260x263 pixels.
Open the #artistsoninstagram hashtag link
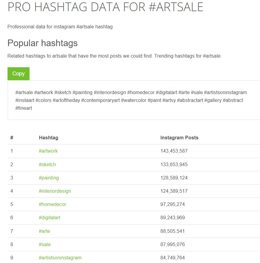(x=60, y=258)
